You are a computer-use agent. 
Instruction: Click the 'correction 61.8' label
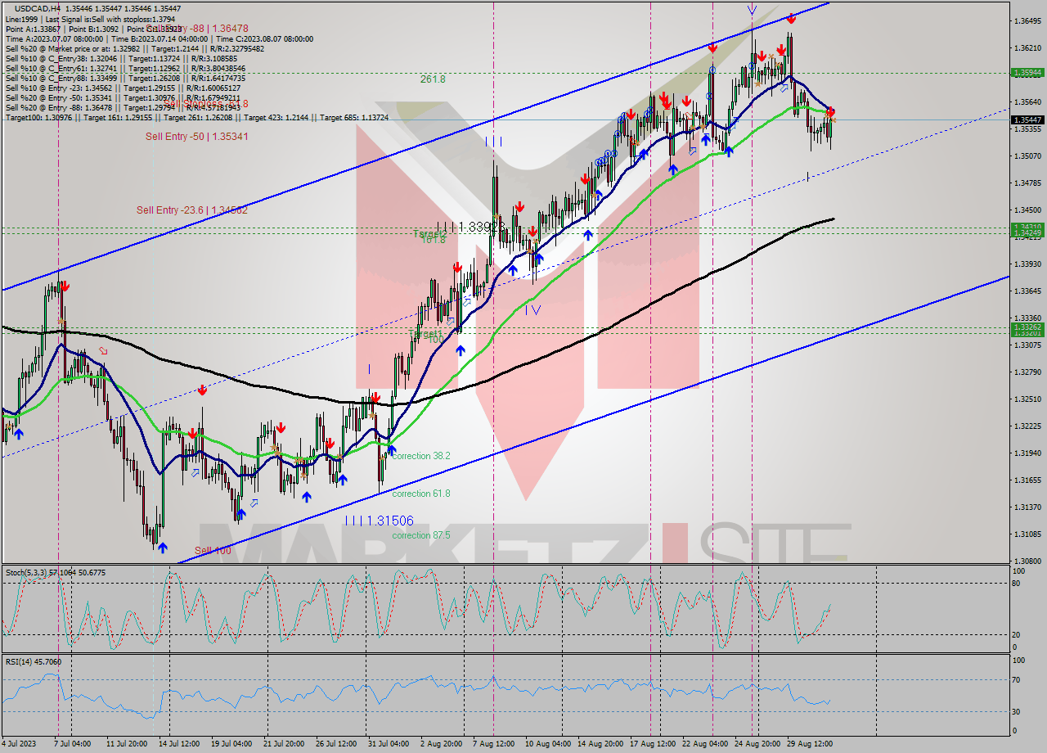[421, 494]
